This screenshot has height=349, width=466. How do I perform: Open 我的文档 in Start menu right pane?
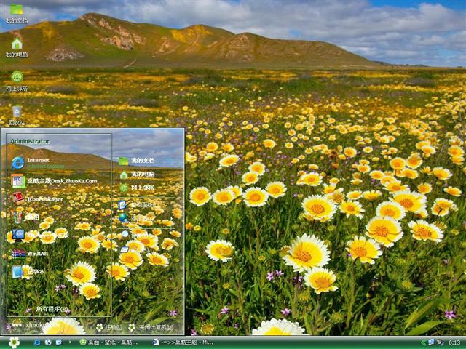[x=137, y=161]
